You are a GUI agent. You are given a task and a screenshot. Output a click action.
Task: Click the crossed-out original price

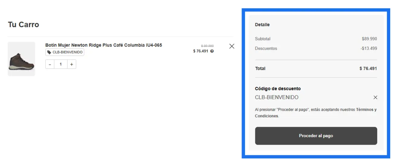[207, 46]
